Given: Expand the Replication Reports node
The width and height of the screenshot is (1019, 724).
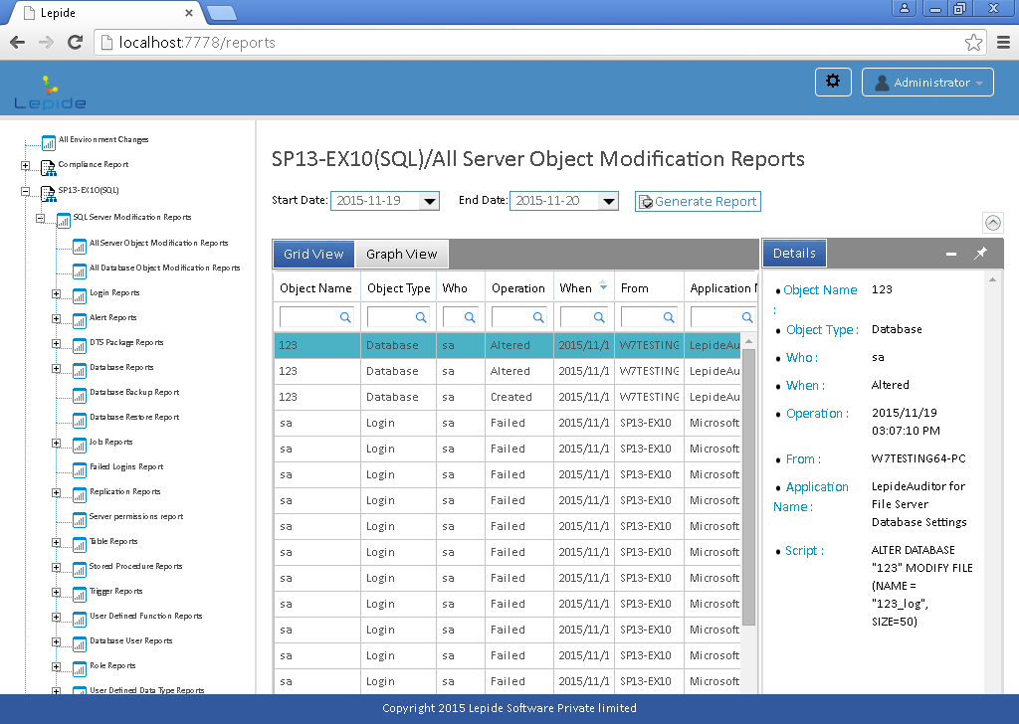Looking at the screenshot, I should 56,493.
